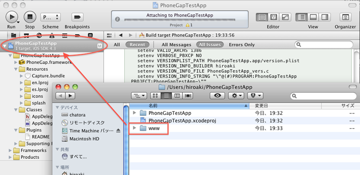
Task: Collapse the Resources group
Action: click(x=16, y=69)
